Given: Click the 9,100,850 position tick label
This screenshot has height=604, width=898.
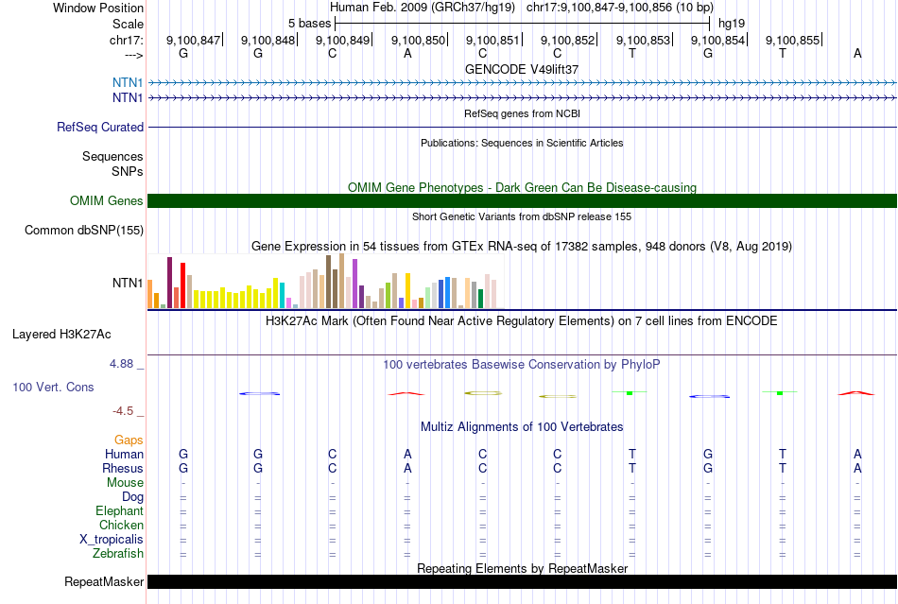Looking at the screenshot, I should click(418, 40).
